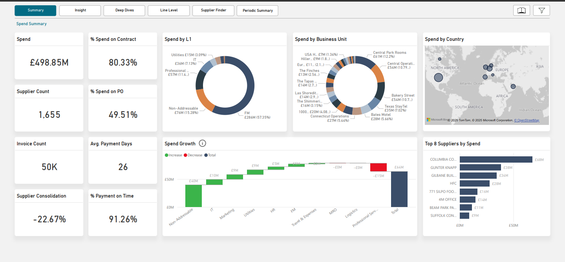Open the Deep Dives tab

click(x=124, y=11)
